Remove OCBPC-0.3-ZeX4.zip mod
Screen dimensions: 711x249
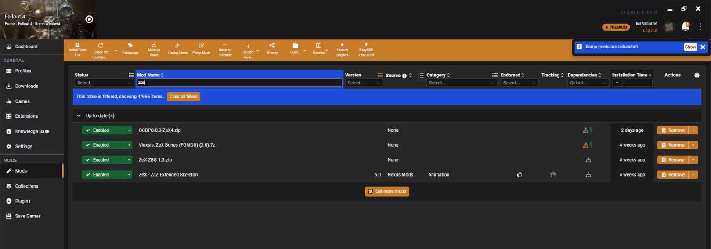[673, 130]
